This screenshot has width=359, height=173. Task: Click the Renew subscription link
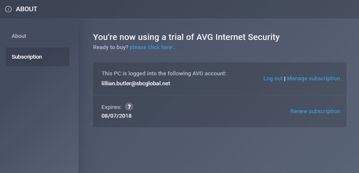315,111
